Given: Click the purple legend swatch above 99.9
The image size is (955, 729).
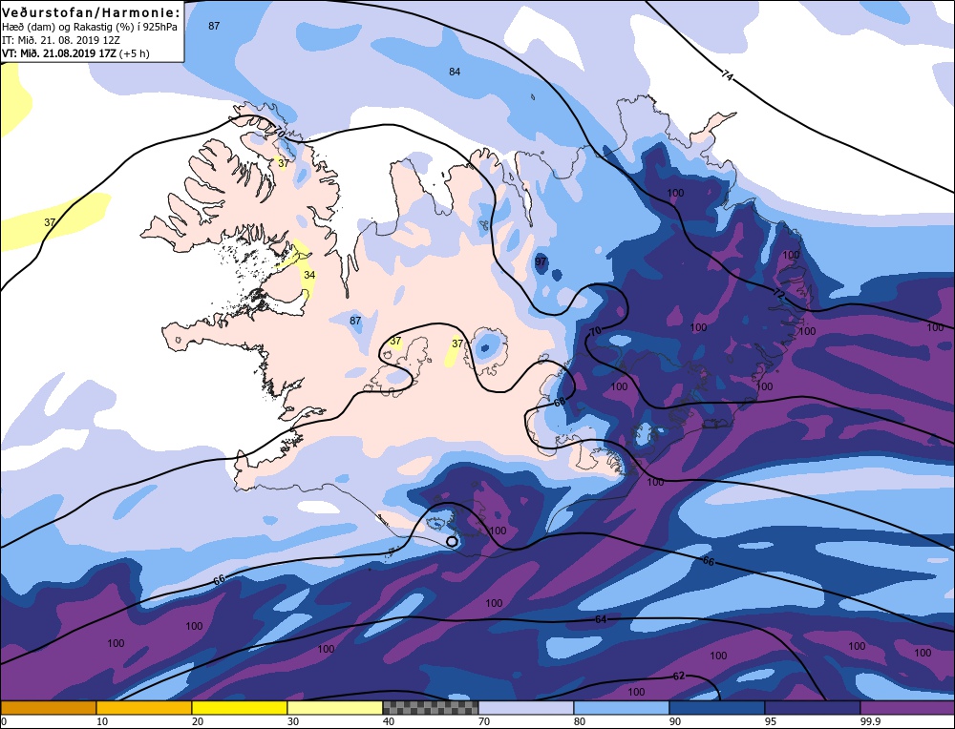Looking at the screenshot, I should pos(907,707).
